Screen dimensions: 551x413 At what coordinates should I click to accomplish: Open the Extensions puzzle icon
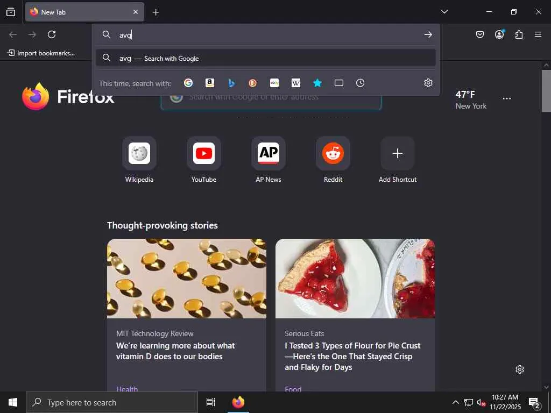[x=519, y=34]
